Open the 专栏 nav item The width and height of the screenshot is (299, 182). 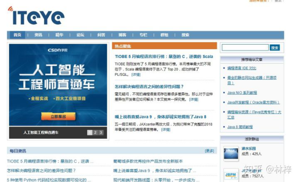pos(143,35)
